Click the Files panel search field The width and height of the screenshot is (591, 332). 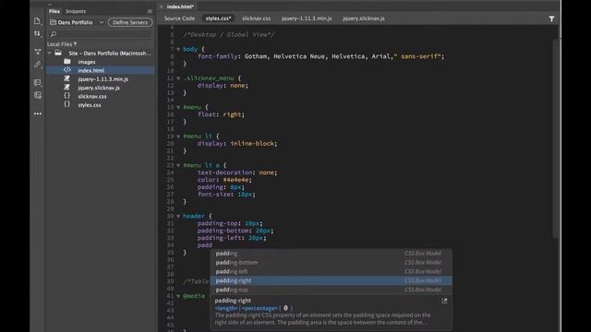pos(101,34)
